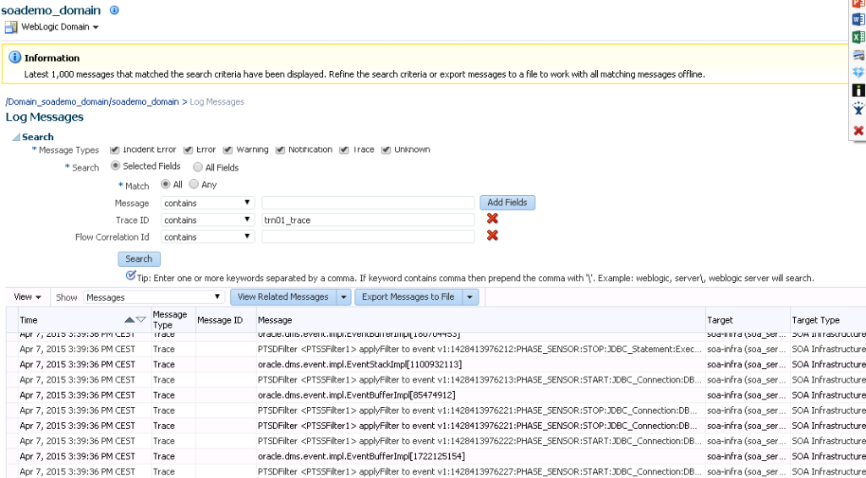
Task: Open Message operator 'contains' dropdown
Action: (208, 203)
